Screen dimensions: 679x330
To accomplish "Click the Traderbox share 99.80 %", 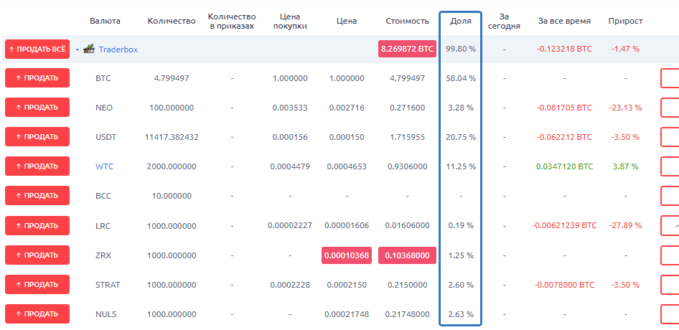I will click(460, 49).
